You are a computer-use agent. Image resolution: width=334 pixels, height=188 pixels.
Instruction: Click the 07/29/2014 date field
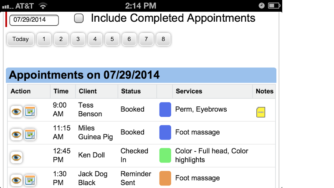pyautogui.click(x=34, y=20)
